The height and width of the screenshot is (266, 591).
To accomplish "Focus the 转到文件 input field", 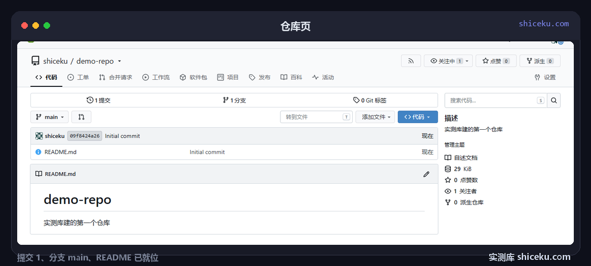I will pyautogui.click(x=316, y=117).
